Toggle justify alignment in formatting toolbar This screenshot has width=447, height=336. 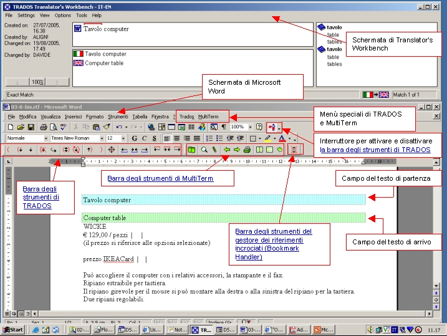click(x=197, y=138)
